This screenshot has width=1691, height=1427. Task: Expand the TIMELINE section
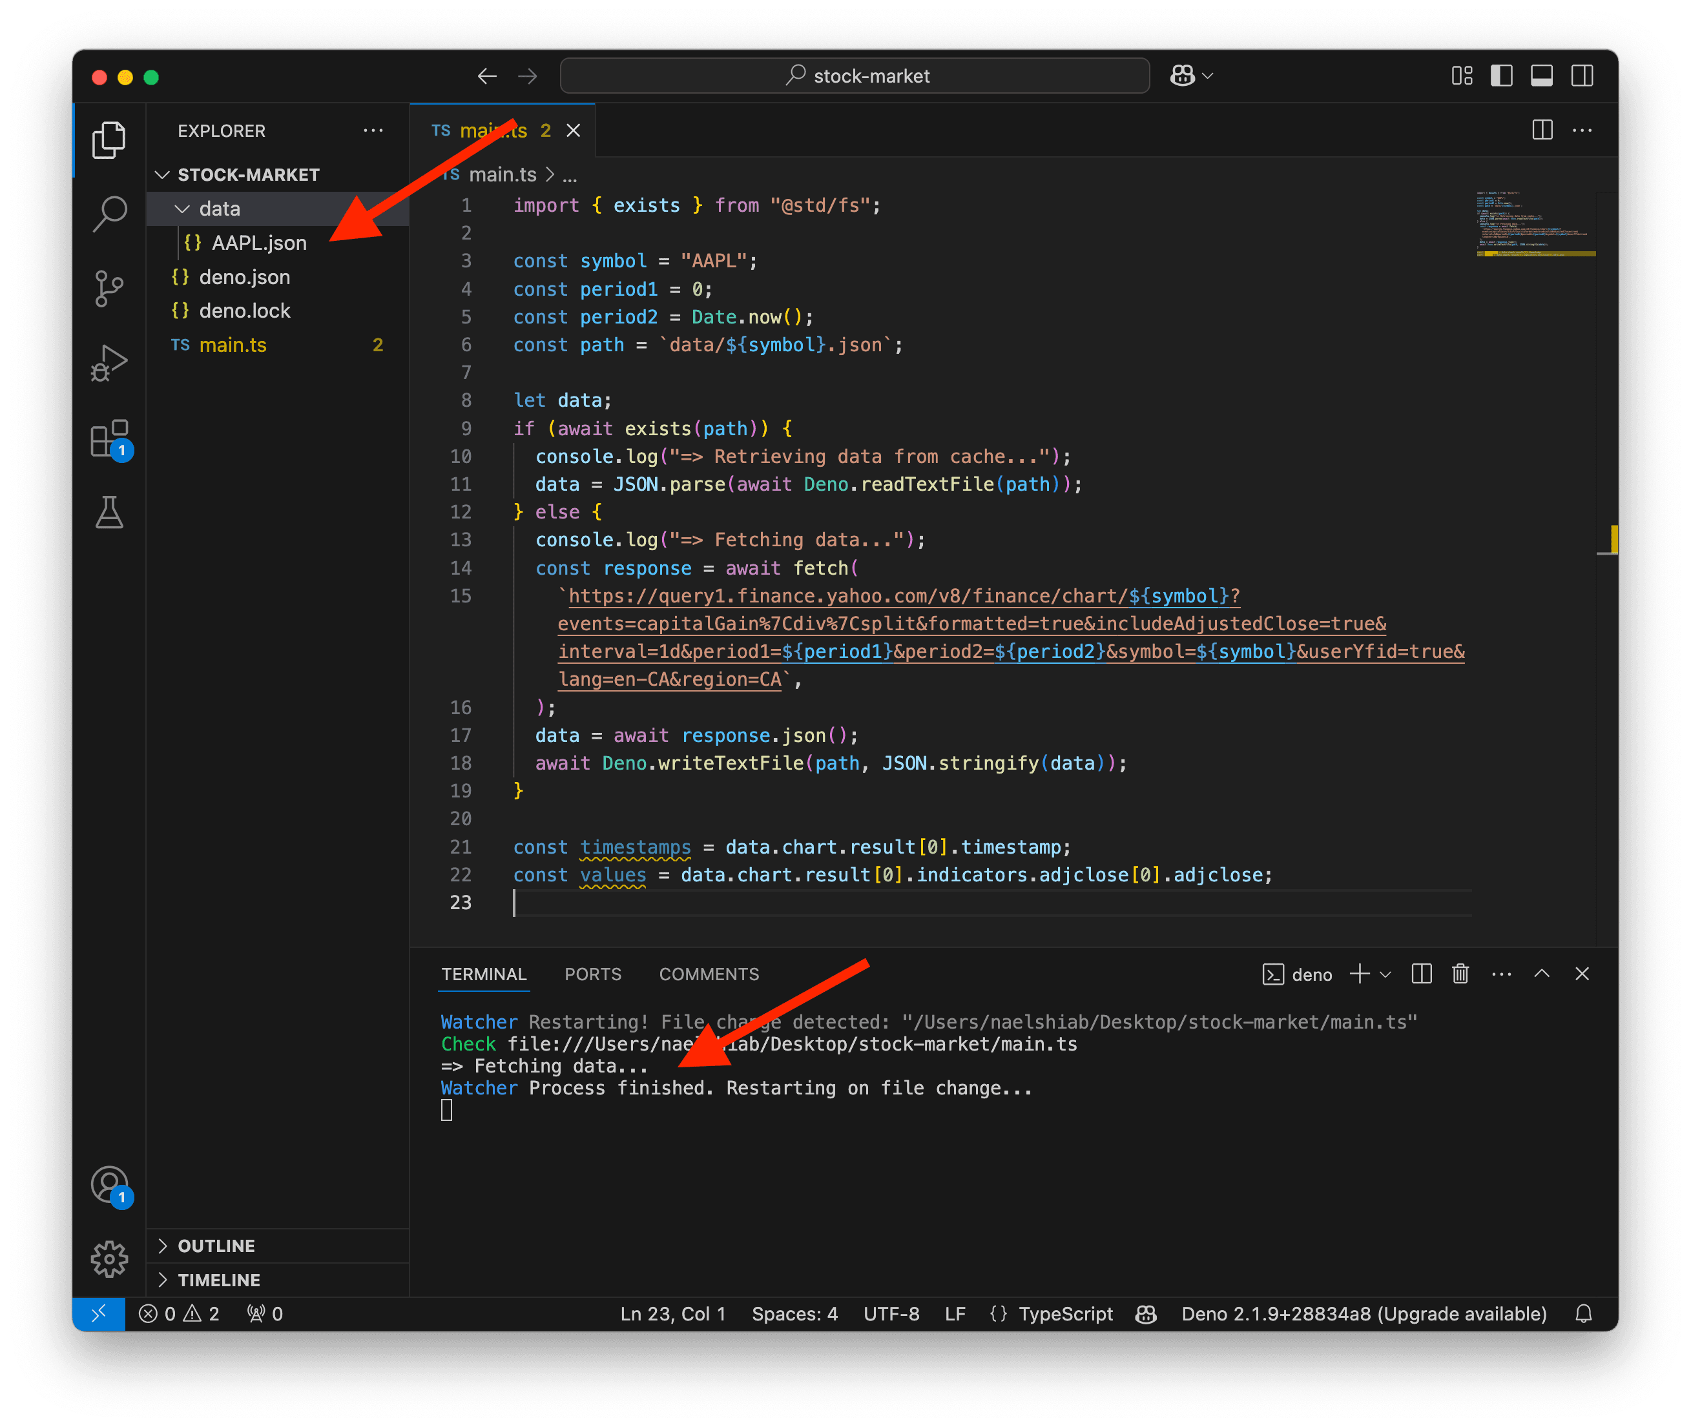click(278, 1280)
